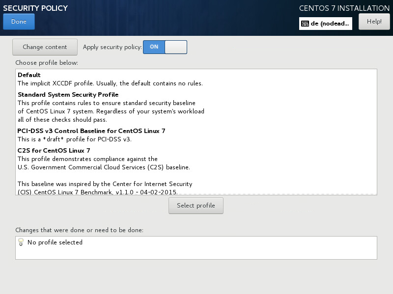Click the keyboard icon in layout indicator
The height and width of the screenshot is (294, 393).
(305, 24)
